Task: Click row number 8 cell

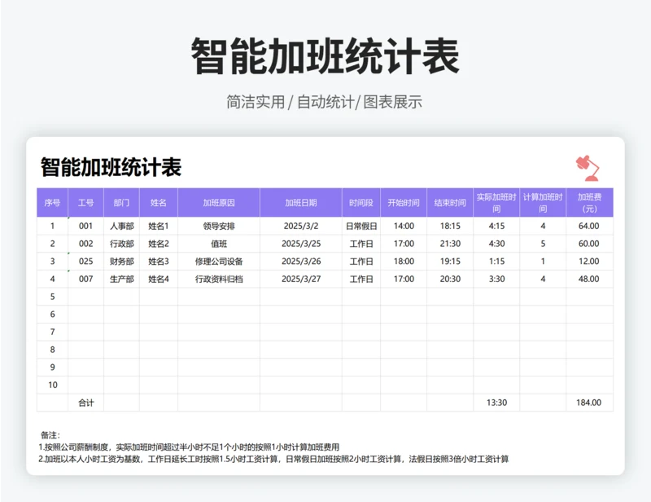Action: coord(52,350)
